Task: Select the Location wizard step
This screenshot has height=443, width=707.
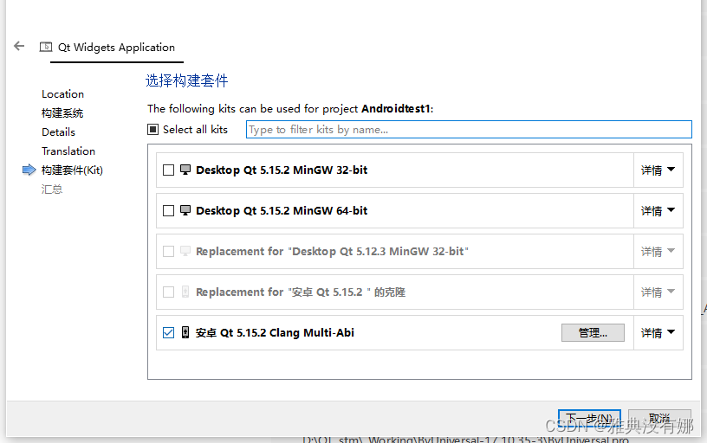Action: [x=62, y=94]
